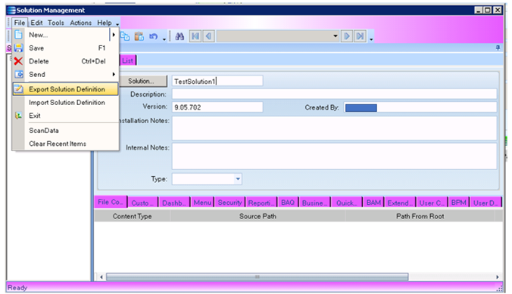Screen dimensions: 512x294
Task: Go to the last record arrow
Action: point(361,36)
